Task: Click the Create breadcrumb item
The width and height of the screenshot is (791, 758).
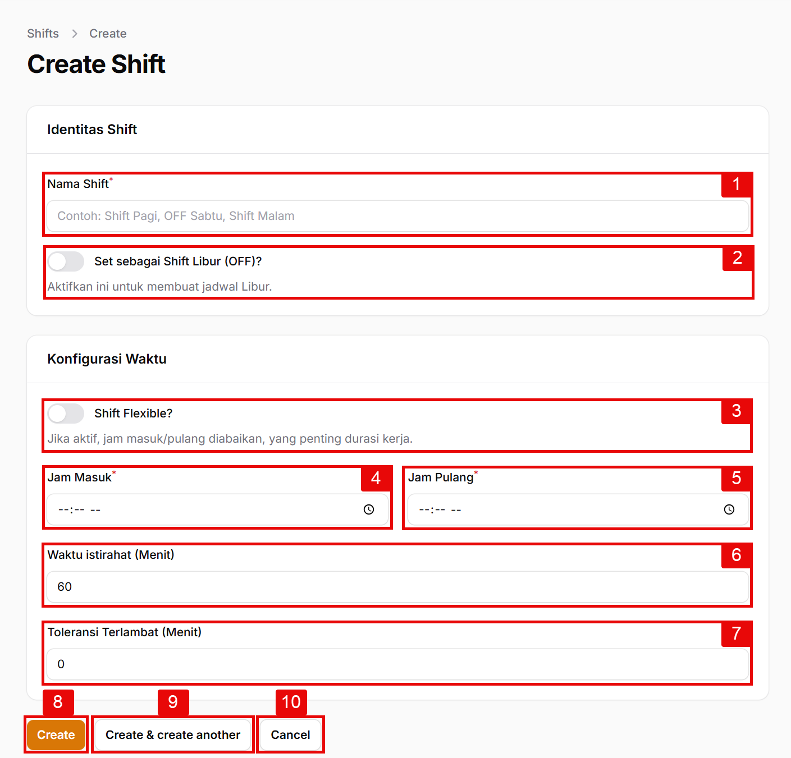Action: (108, 34)
